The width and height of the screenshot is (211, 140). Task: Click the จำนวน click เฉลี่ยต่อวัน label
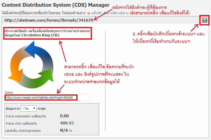(x=22, y=124)
